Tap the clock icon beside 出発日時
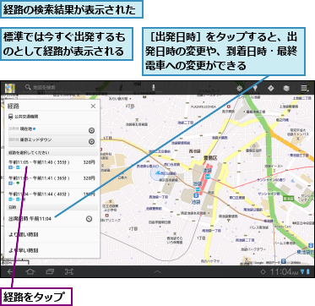 pos(89,218)
